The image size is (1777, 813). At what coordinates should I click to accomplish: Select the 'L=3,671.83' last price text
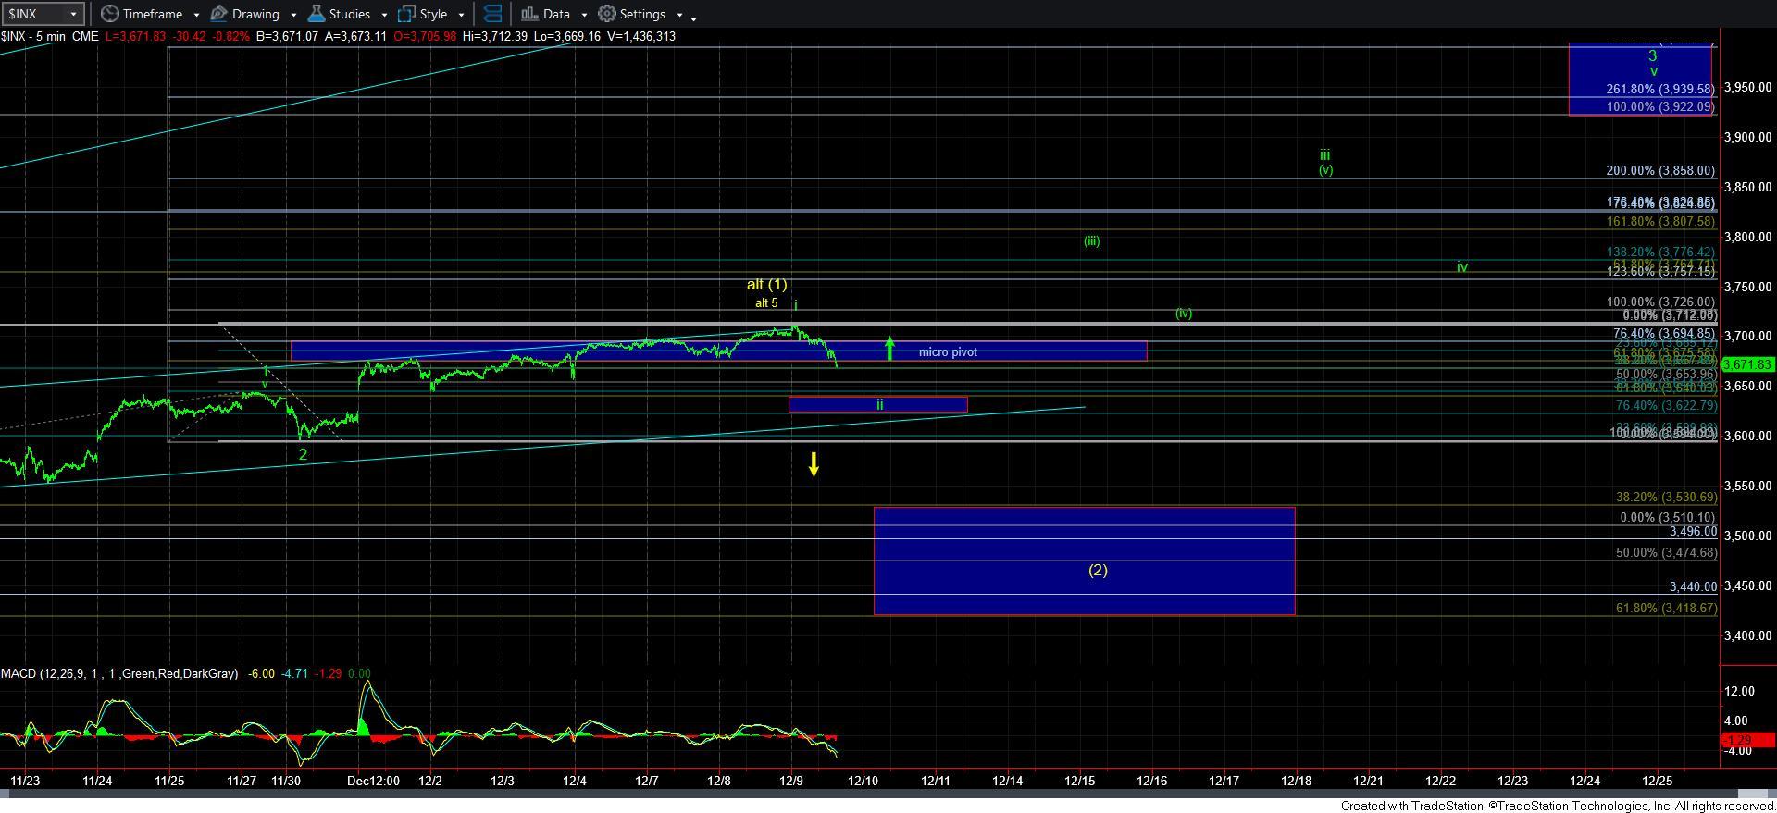pyautogui.click(x=137, y=36)
